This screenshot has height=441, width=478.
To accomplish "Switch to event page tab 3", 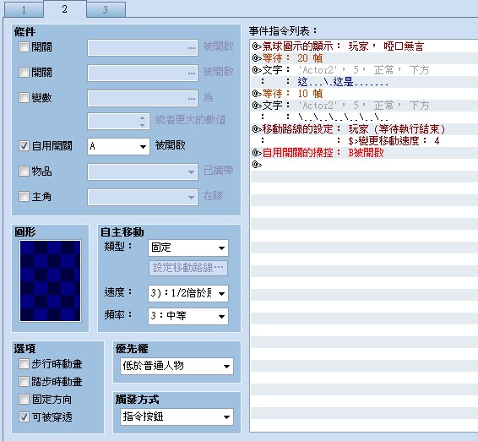I will tap(106, 10).
